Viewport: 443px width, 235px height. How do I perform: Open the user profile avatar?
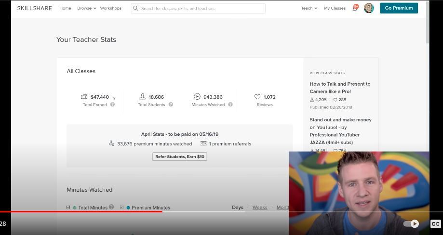point(369,8)
